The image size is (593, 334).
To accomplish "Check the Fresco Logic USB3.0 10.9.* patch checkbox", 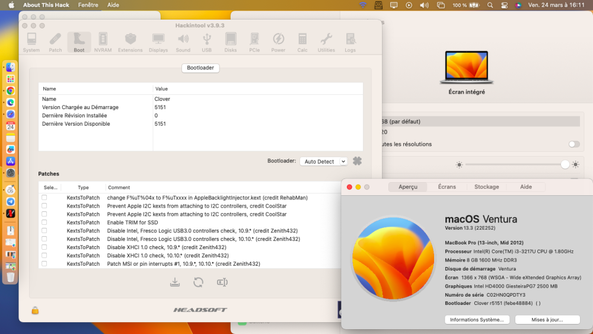I will click(x=44, y=231).
